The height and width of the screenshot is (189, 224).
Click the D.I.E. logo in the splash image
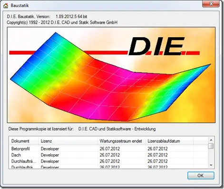point(156,46)
